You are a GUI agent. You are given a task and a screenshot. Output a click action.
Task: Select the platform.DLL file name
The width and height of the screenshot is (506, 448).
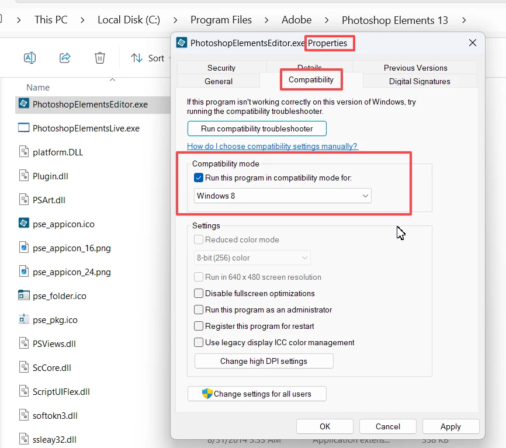58,152
